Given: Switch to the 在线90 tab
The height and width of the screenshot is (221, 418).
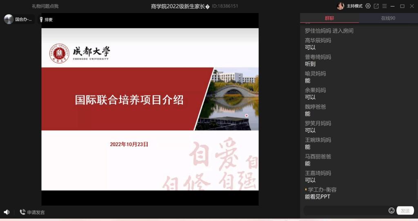Looking at the screenshot, I should coord(388,18).
